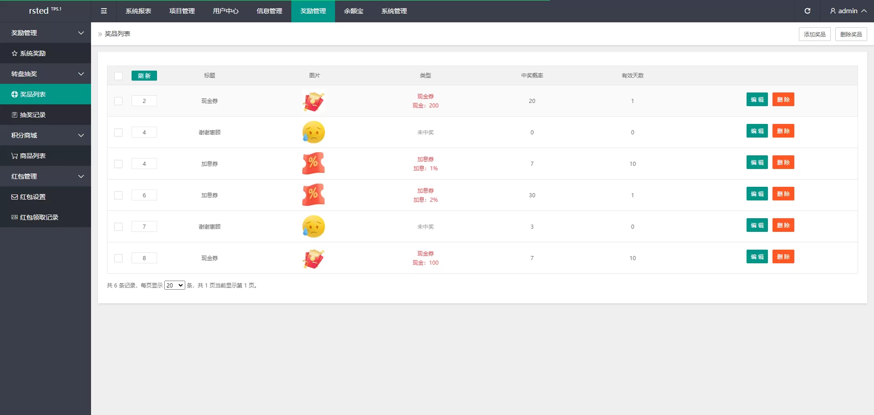Check the box for the 现金券 200 row

[x=118, y=101]
